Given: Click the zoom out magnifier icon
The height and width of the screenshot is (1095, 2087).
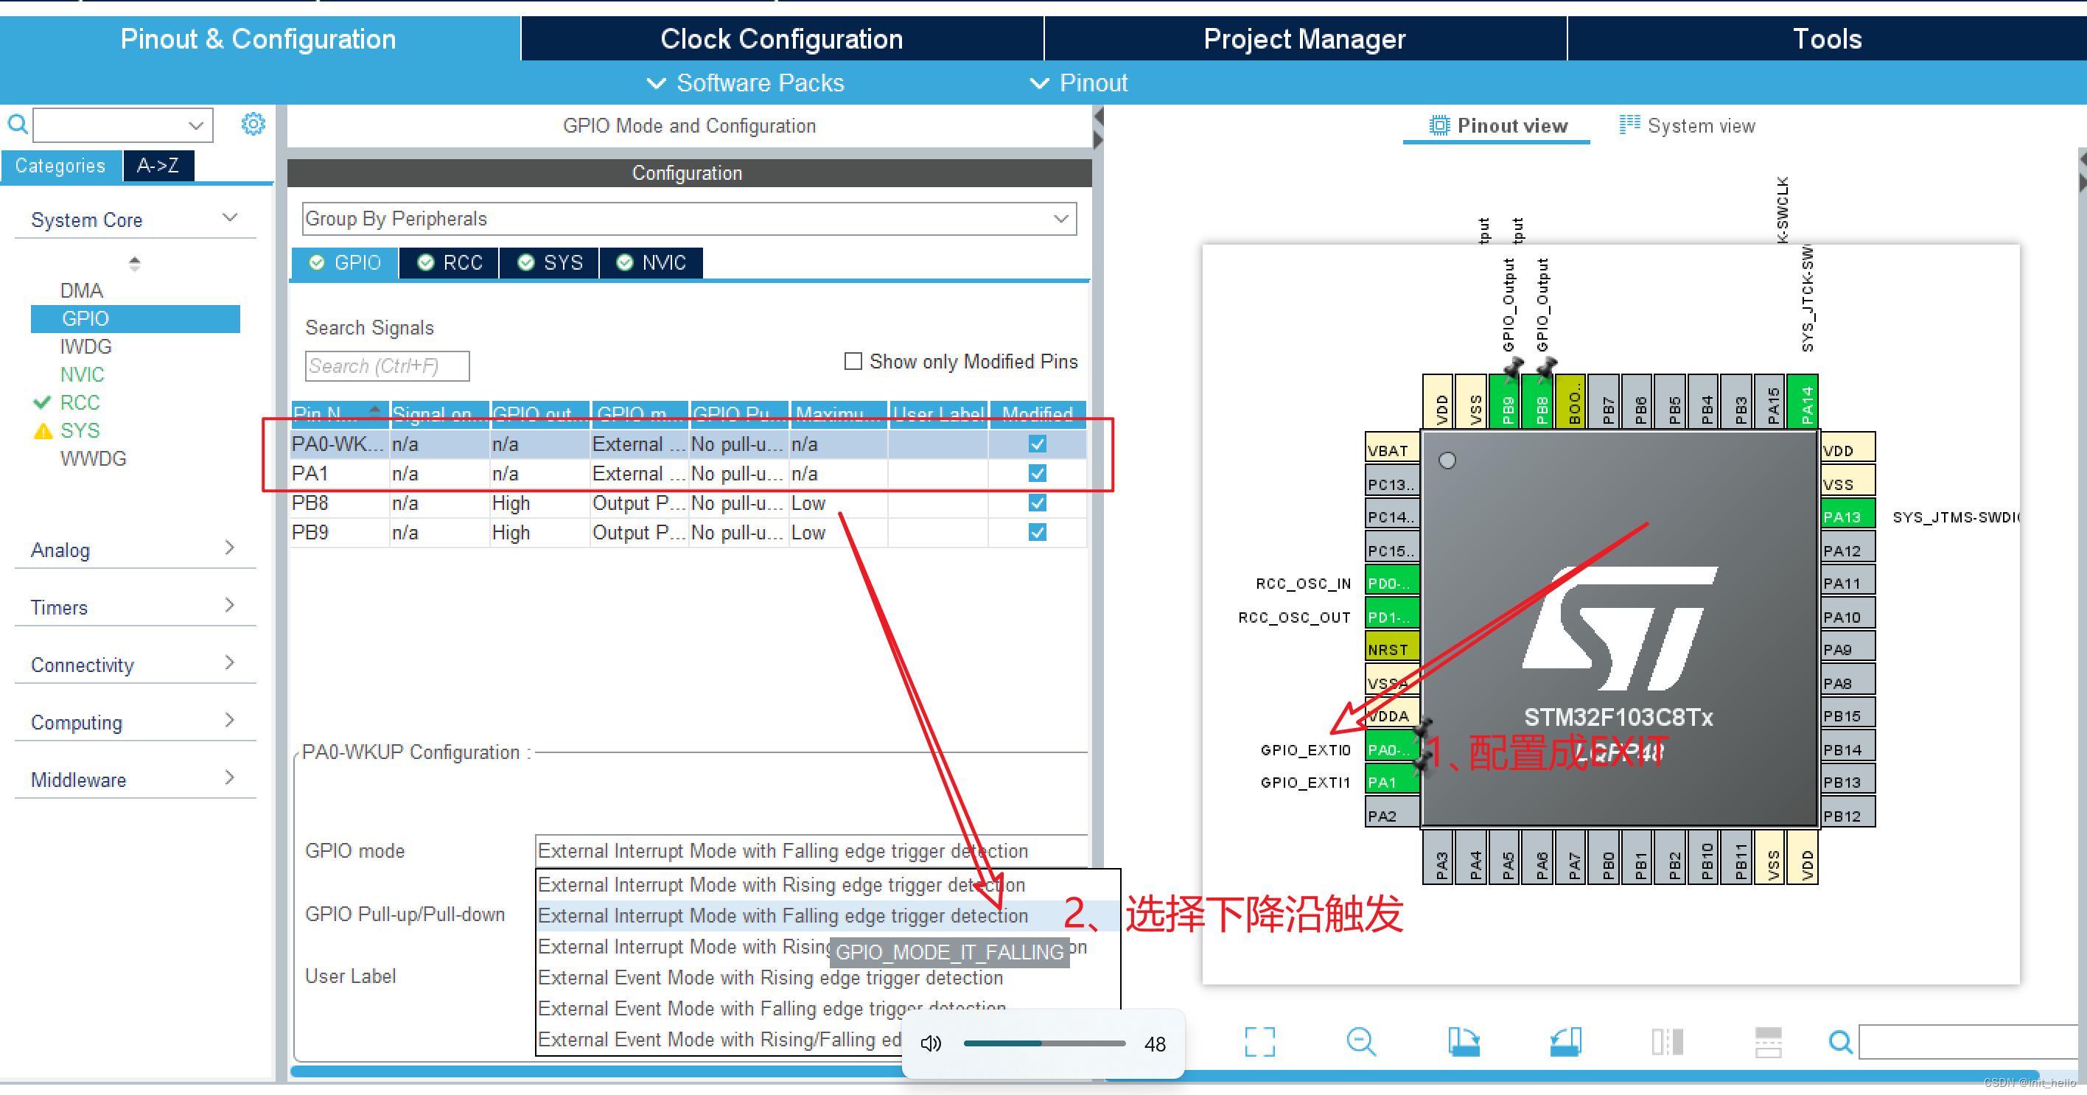Looking at the screenshot, I should point(1360,1041).
